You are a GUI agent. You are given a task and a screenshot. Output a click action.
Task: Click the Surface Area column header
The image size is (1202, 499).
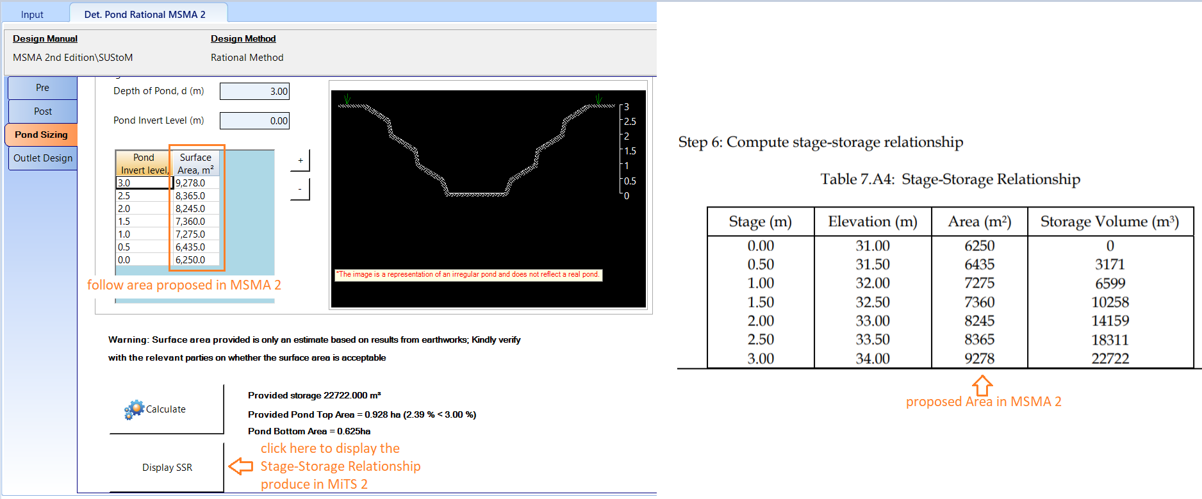click(195, 163)
